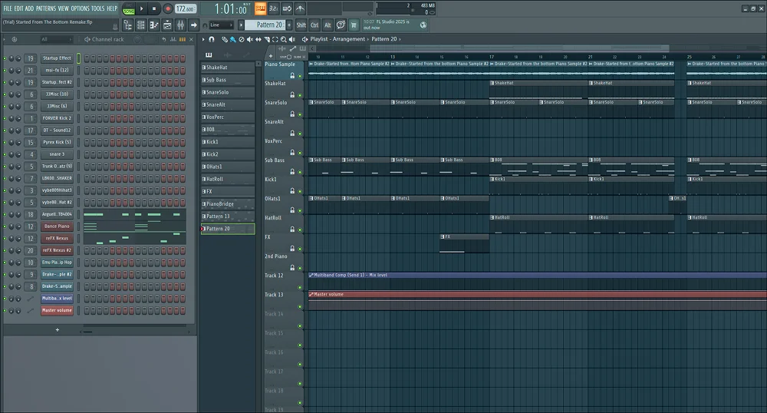
Task: Open the ADD menu
Action: [x=29, y=8]
